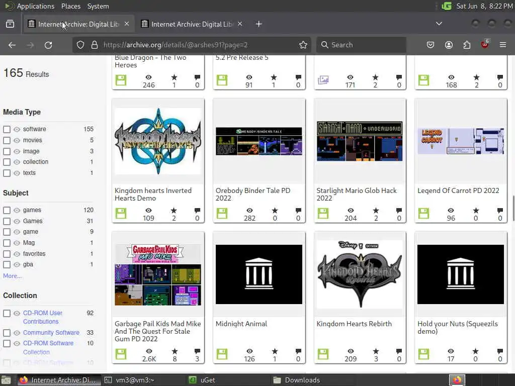Open the list all tabs dropdown
This screenshot has height=386, width=515.
(x=439, y=24)
